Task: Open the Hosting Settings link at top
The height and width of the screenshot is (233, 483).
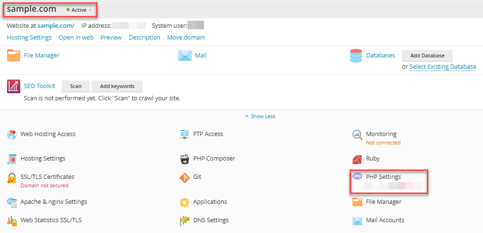Action: [29, 37]
